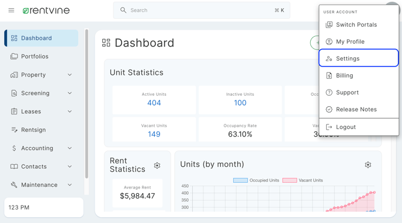Expand the Screening submenu chevron
This screenshot has height=223, width=402.
(x=70, y=93)
